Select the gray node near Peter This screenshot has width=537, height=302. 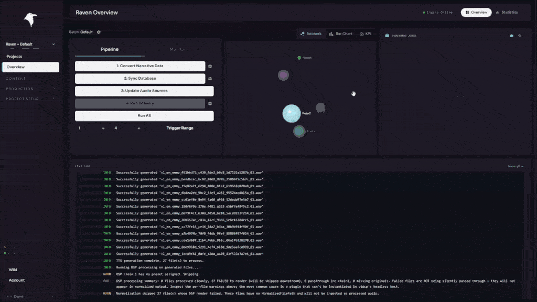pyautogui.click(x=320, y=108)
